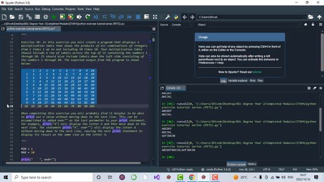The height and width of the screenshot is (182, 324).
Task: Expand the Source combo box showing Console
Action: click(182, 25)
